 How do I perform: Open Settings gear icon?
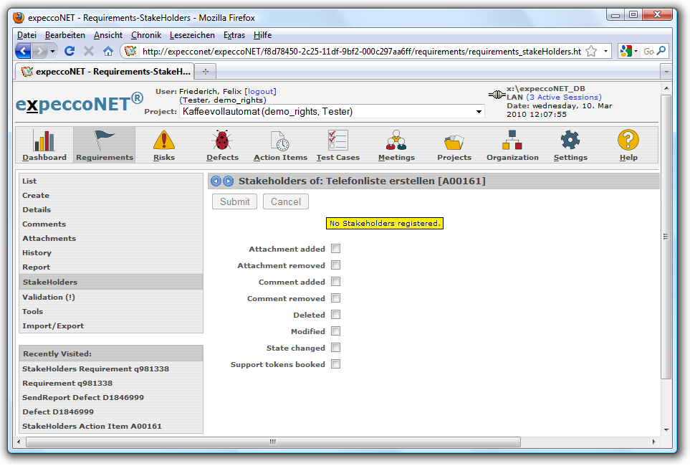click(x=570, y=141)
